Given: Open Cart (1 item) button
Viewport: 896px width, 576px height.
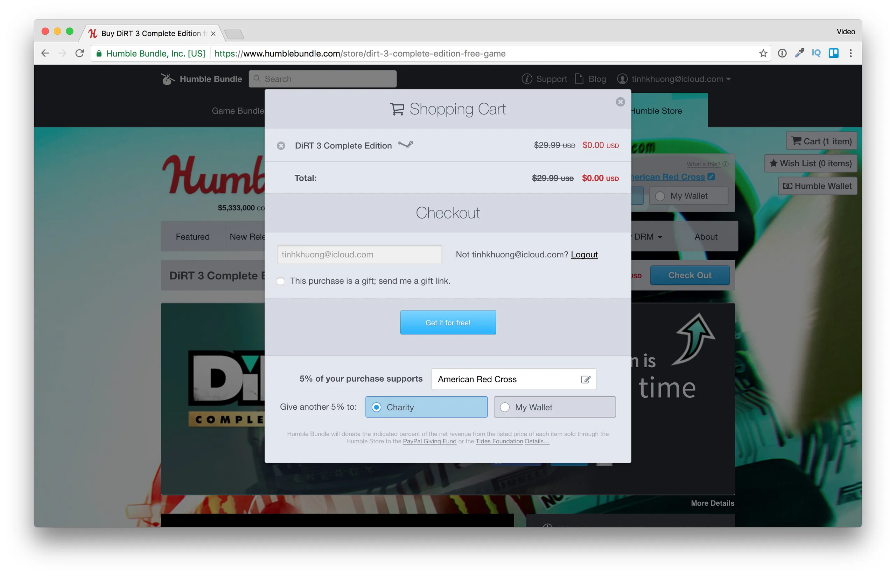Looking at the screenshot, I should 821,141.
